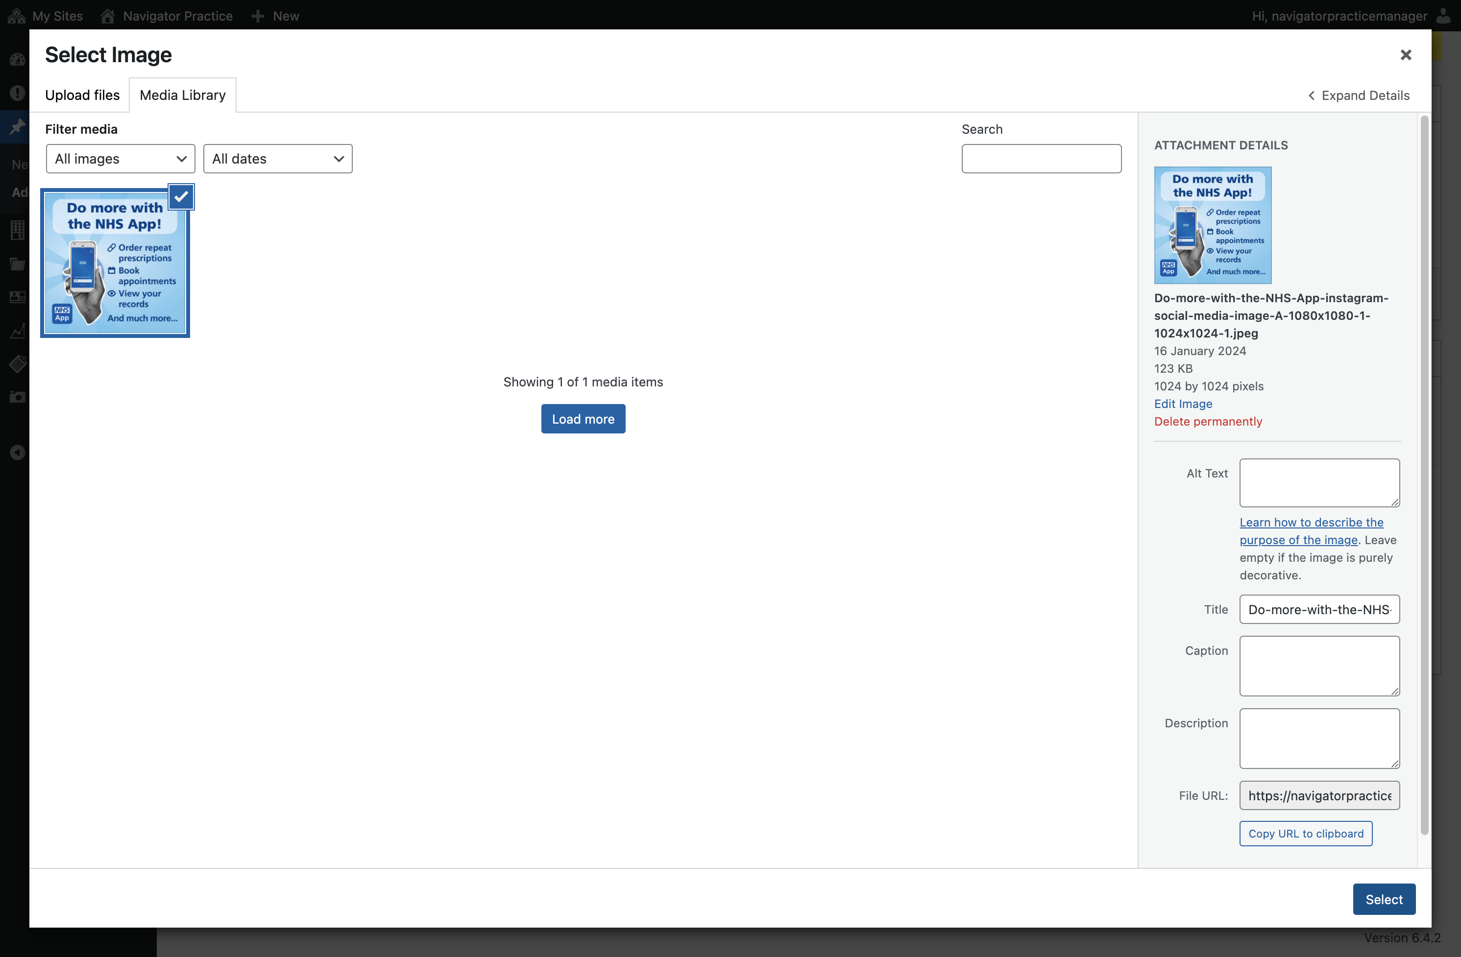Click the attachment details vertical scrollbar
Image resolution: width=1461 pixels, height=957 pixels.
pyautogui.click(x=1424, y=476)
